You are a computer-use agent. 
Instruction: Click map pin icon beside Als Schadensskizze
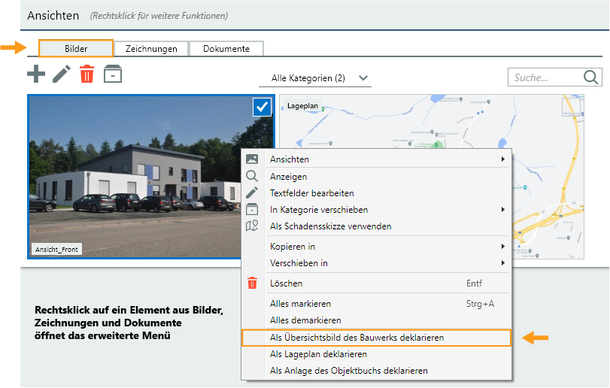point(252,226)
